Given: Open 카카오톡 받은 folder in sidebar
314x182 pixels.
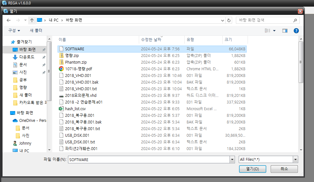Looking at the screenshot, I should [x=30, y=103].
